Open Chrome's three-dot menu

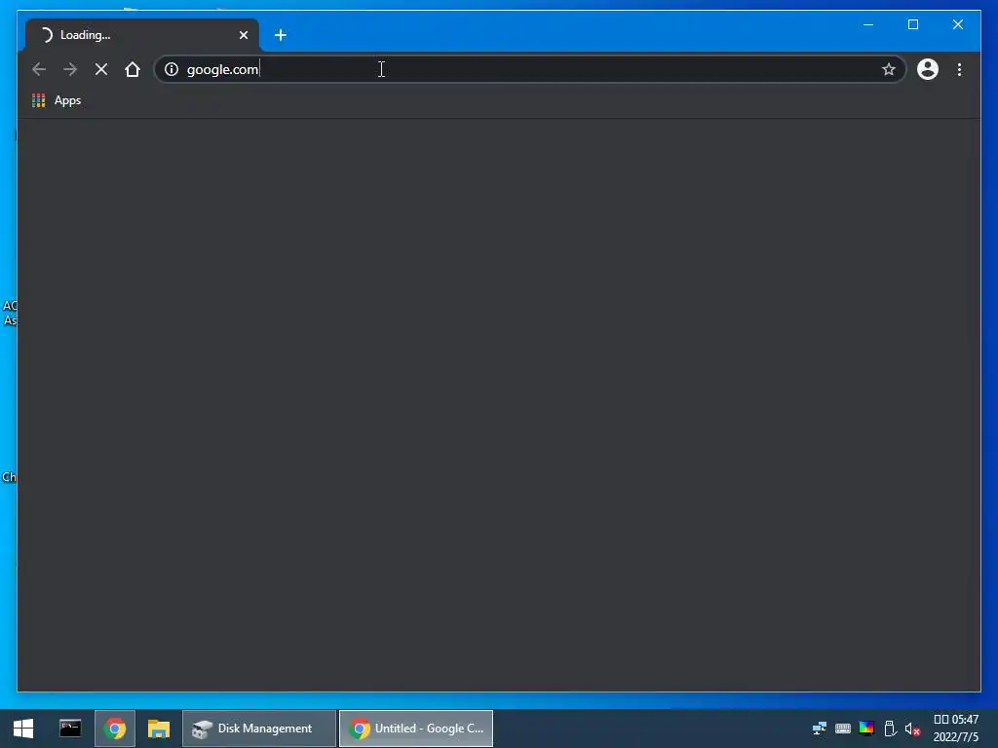tap(959, 69)
